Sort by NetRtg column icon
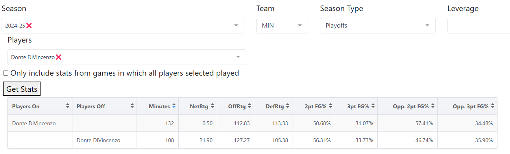 coord(213,106)
